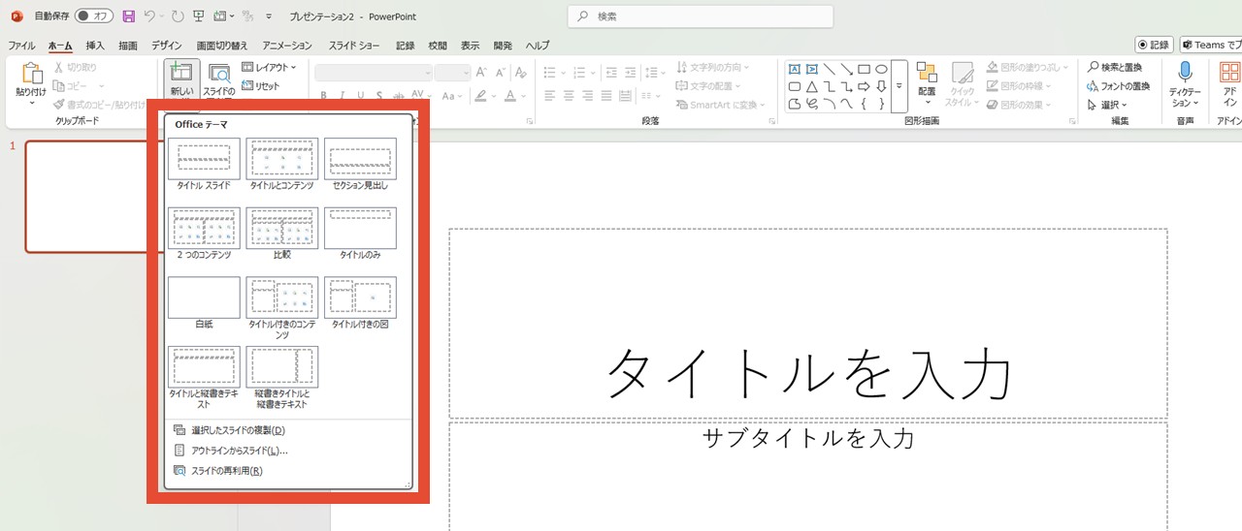Select アウトラインからスライド menu item
1242x531 pixels.
tap(289, 451)
